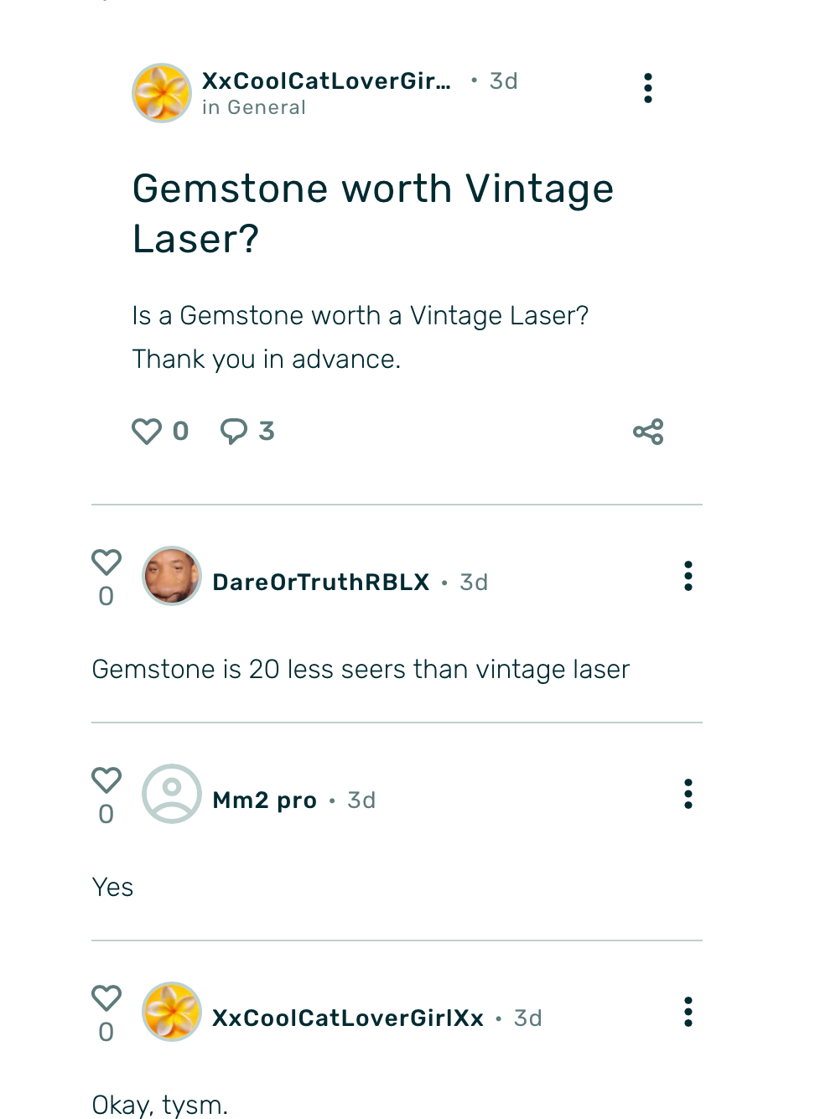Image resolution: width=820 pixels, height=1119 pixels.
Task: Open three-dot menu on DareOrTruthRBLX's reply
Action: click(688, 576)
